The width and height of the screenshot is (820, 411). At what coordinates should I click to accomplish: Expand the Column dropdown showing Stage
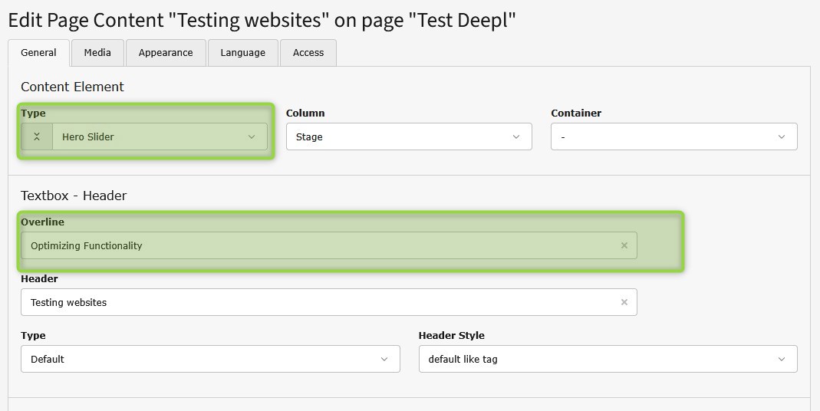click(409, 136)
